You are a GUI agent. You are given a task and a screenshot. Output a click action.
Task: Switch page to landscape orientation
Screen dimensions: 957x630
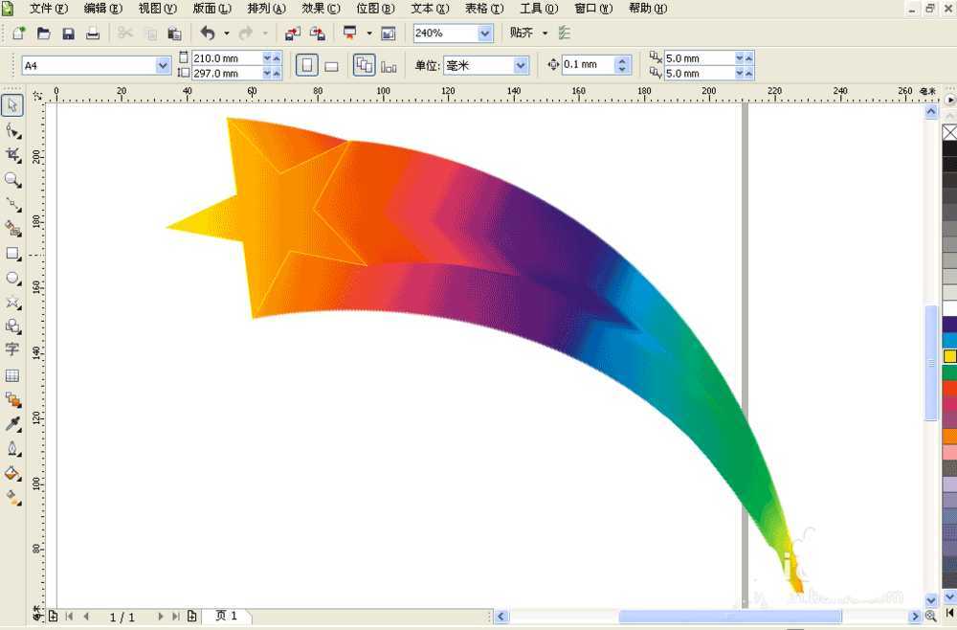pyautogui.click(x=331, y=66)
